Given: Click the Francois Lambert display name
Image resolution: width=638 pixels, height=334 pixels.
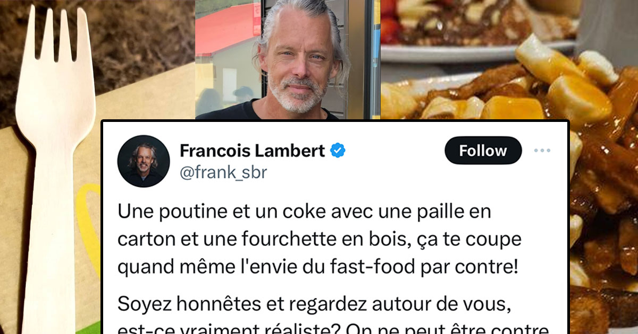Looking at the screenshot, I should 252,151.
